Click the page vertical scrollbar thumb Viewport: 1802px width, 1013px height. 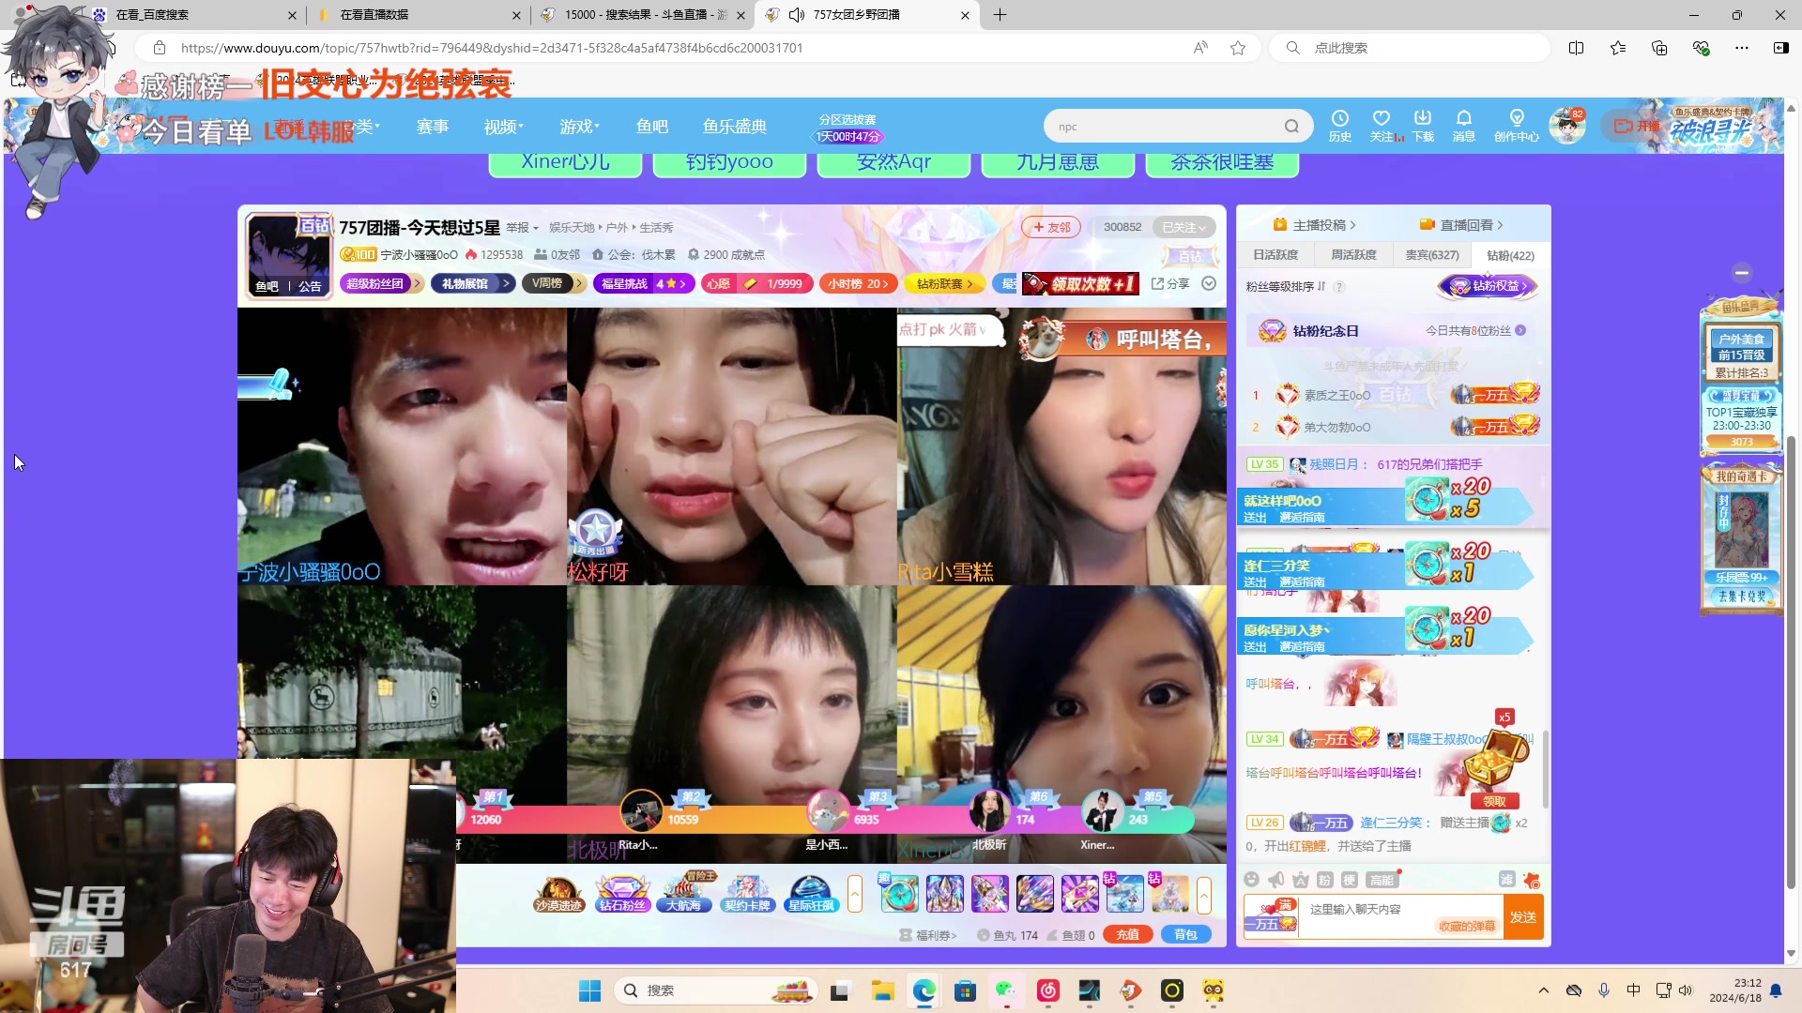tap(1791, 662)
